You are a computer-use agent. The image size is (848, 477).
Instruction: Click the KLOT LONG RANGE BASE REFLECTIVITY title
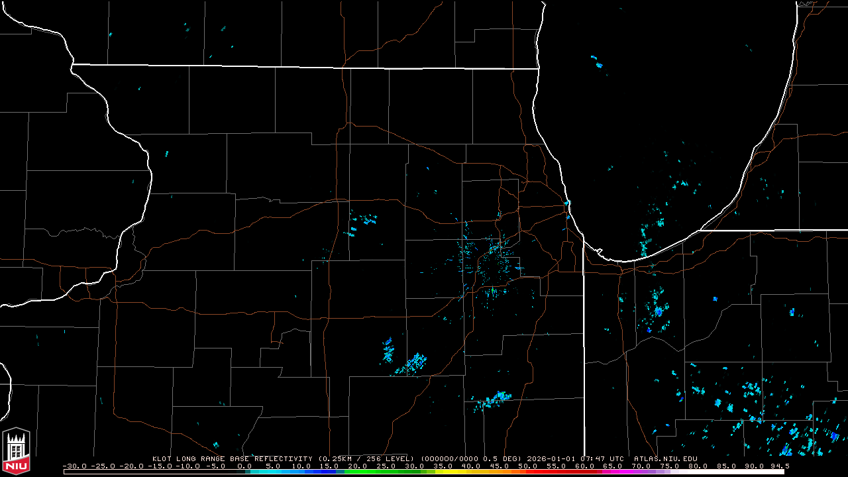(x=232, y=458)
